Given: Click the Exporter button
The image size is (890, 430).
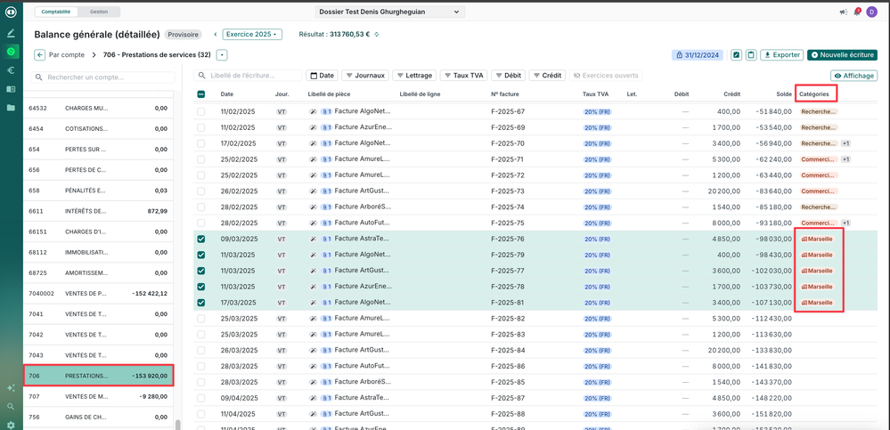Looking at the screenshot, I should point(781,55).
